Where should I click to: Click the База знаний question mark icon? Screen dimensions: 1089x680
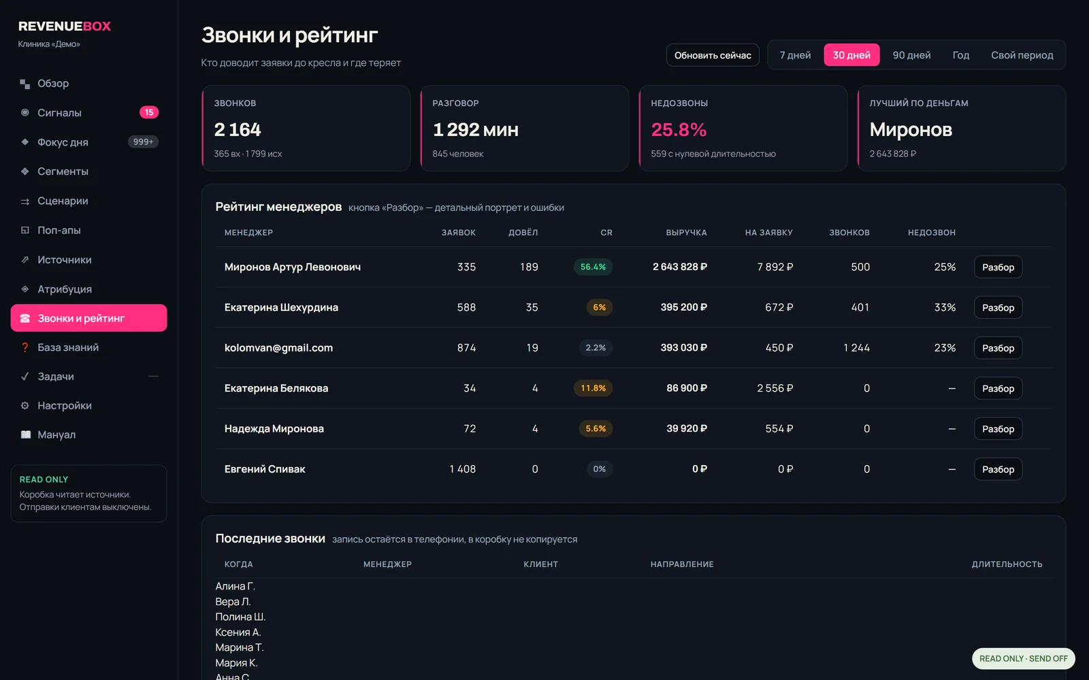click(x=25, y=347)
